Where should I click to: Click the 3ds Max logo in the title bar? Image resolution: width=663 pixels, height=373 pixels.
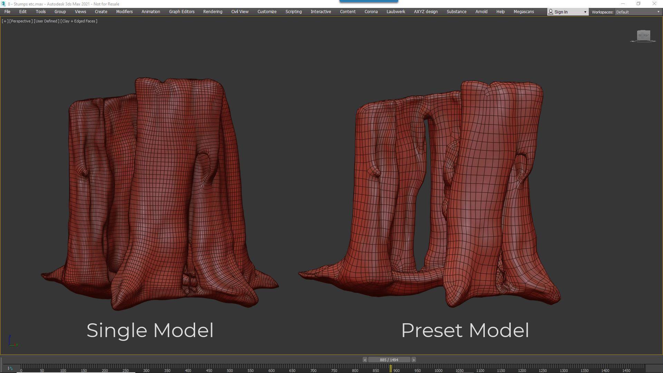click(3, 4)
